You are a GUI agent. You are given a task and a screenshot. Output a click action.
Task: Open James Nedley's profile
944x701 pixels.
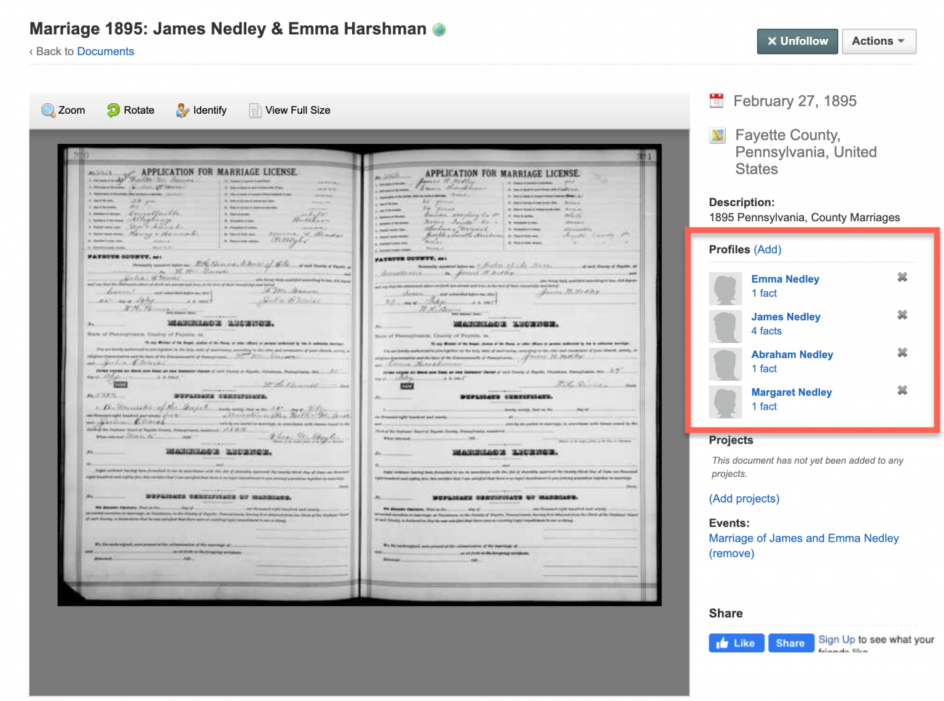pos(785,316)
